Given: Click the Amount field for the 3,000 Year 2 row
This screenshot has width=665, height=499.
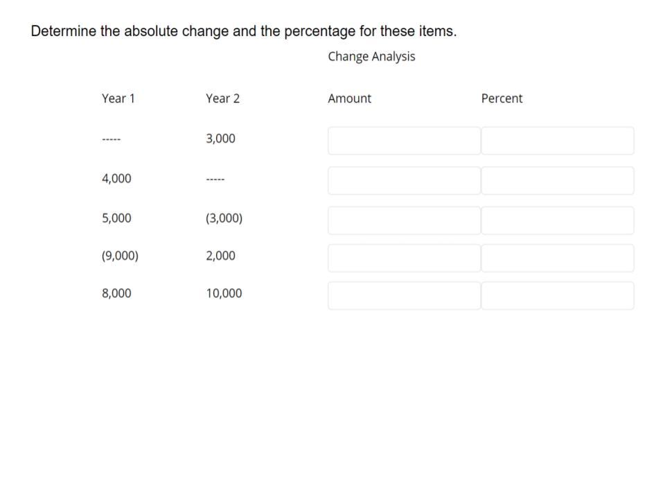Looking at the screenshot, I should coord(404,141).
